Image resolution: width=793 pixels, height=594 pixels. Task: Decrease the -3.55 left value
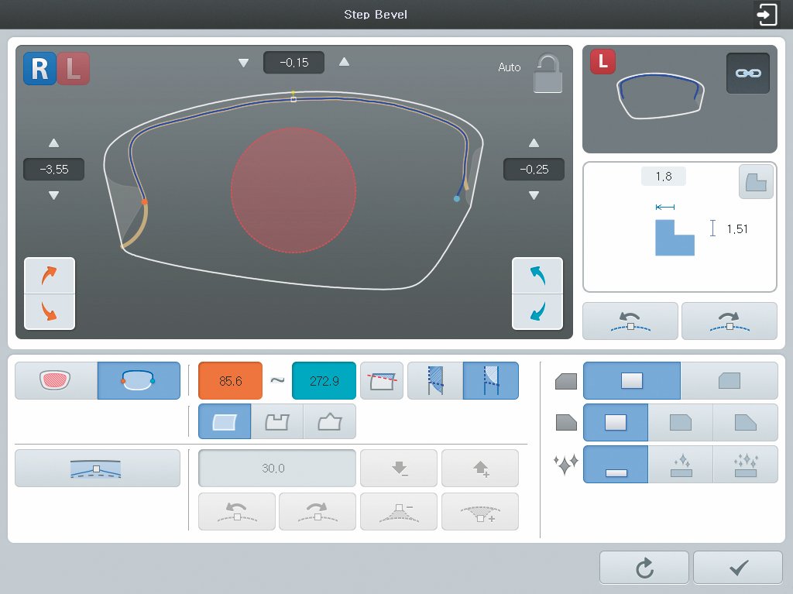point(53,196)
